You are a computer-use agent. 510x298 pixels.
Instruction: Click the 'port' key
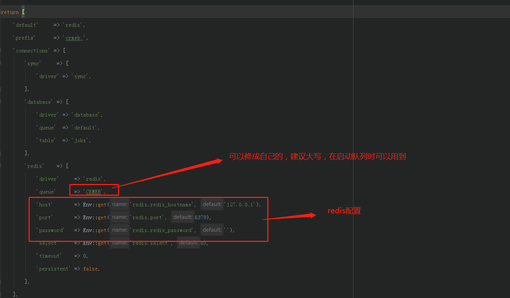[44, 217]
